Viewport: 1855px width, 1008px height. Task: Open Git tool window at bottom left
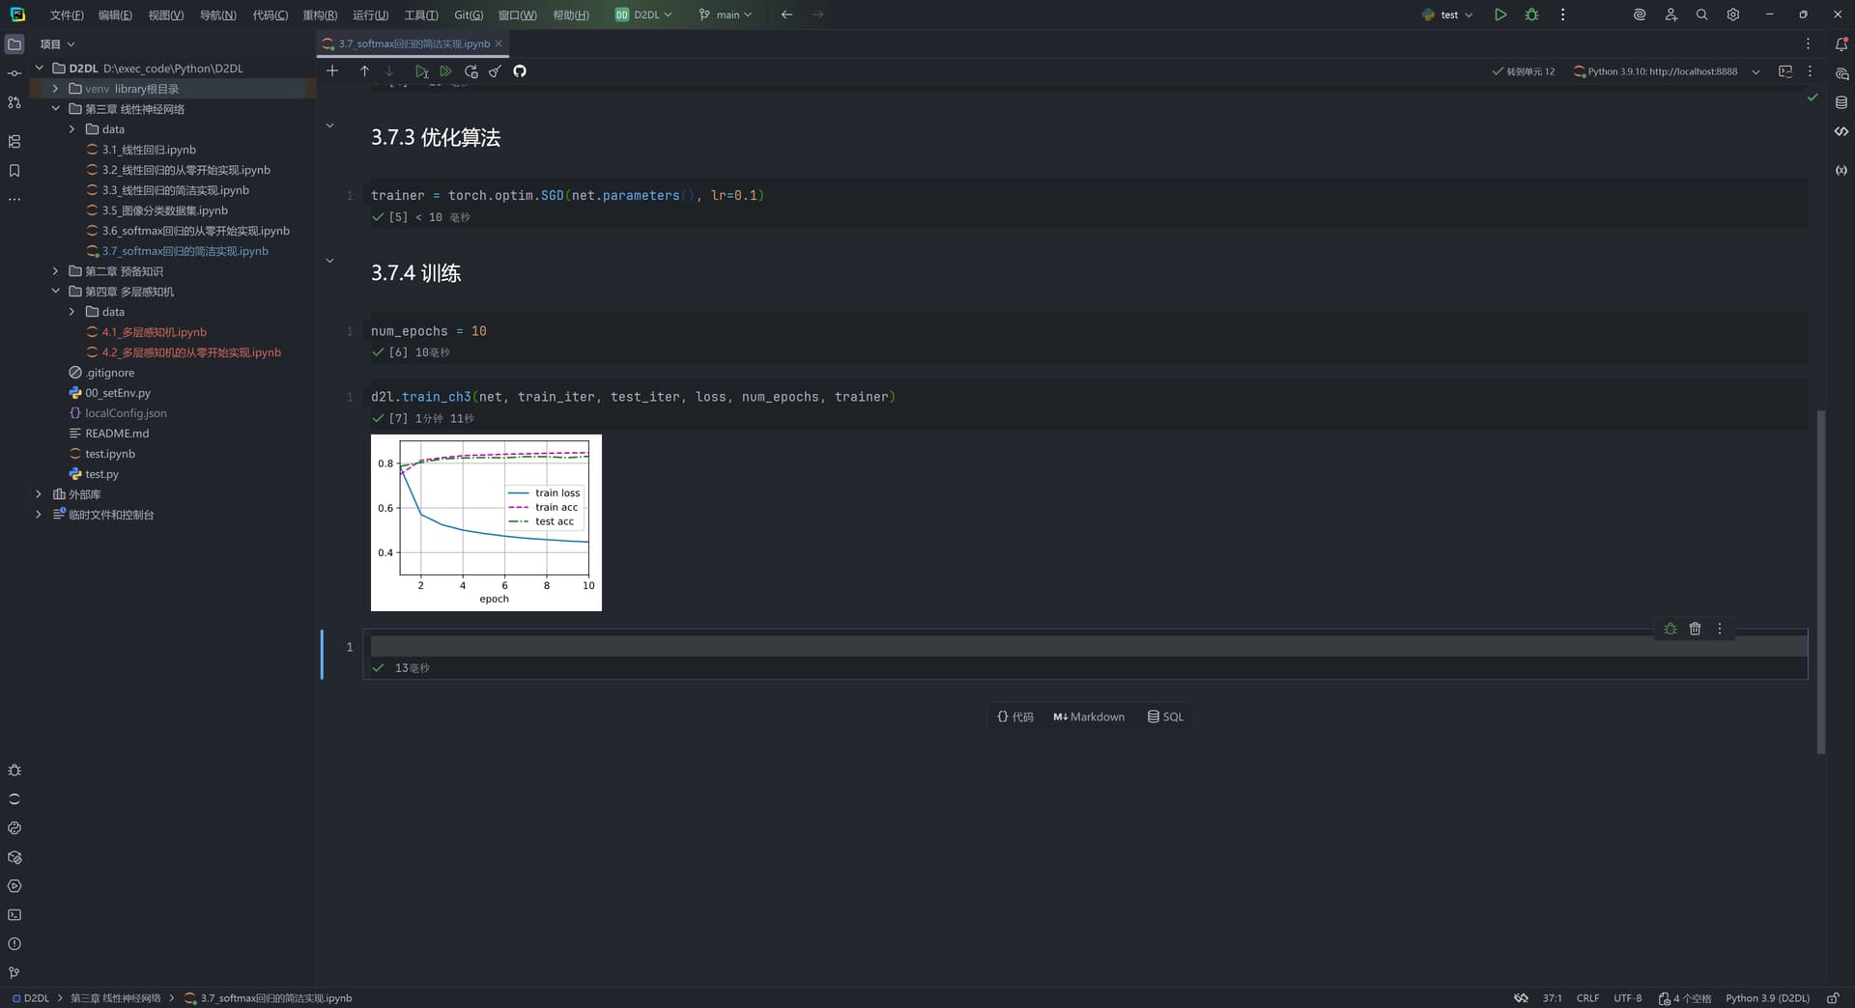(14, 973)
